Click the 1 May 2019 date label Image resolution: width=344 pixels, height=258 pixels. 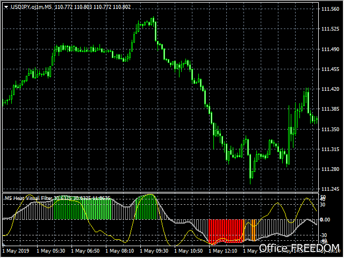tap(16, 251)
